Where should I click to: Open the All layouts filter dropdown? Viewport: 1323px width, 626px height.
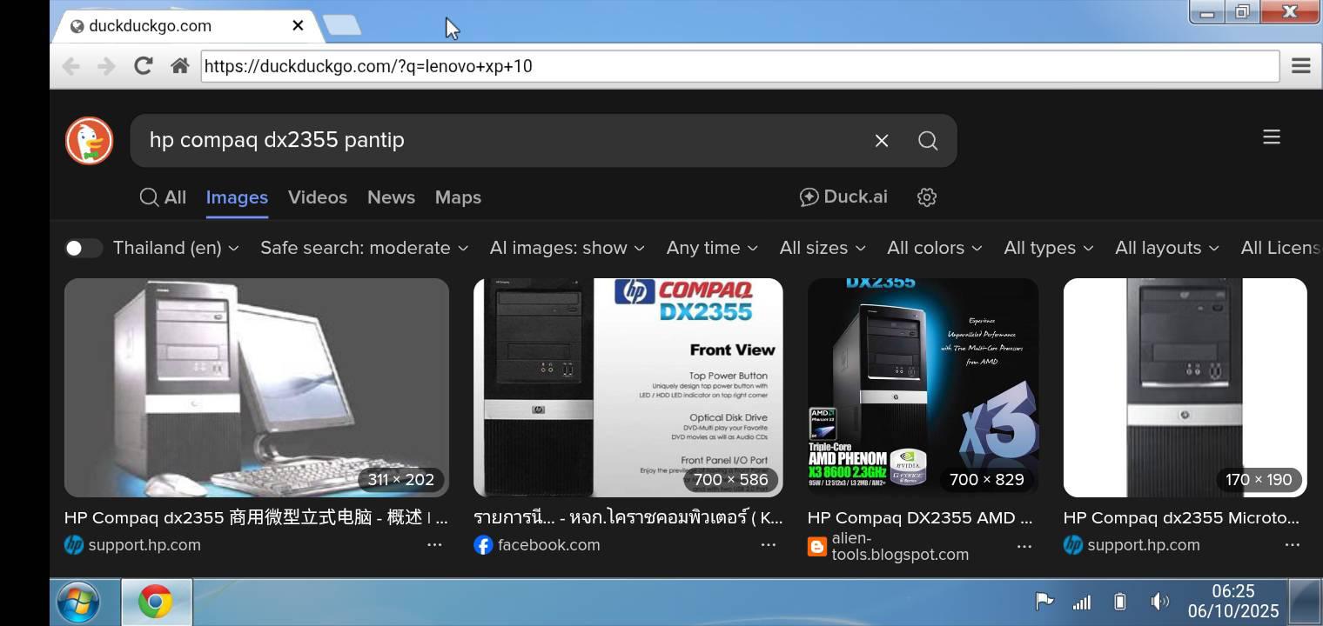(1167, 249)
